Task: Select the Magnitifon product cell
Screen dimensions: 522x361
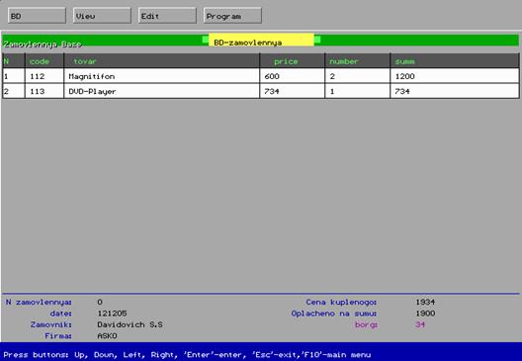Action: tap(161, 76)
